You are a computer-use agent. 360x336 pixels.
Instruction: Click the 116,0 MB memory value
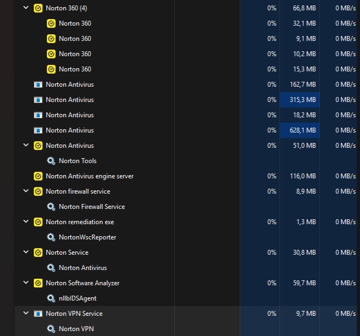303,176
